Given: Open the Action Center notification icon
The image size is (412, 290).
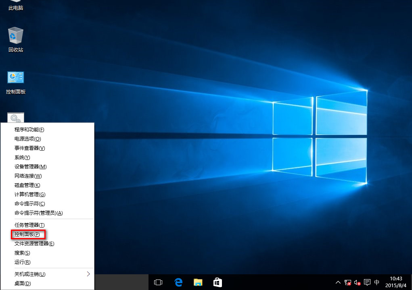Looking at the screenshot, I should 367,282.
